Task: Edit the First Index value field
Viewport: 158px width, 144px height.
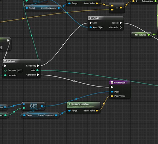Action: point(20,71)
